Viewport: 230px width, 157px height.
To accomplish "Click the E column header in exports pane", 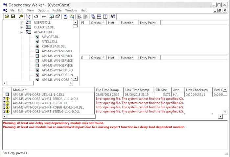I will (x=84, y=58).
